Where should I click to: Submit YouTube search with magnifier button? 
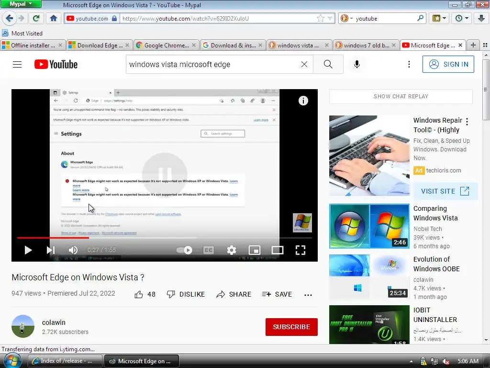[328, 65]
